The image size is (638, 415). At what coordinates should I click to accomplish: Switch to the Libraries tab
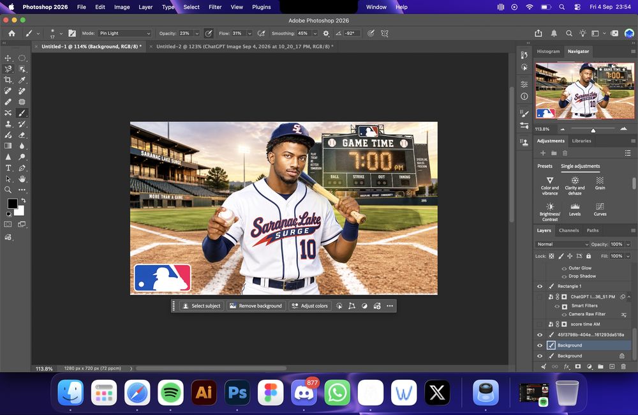point(581,141)
